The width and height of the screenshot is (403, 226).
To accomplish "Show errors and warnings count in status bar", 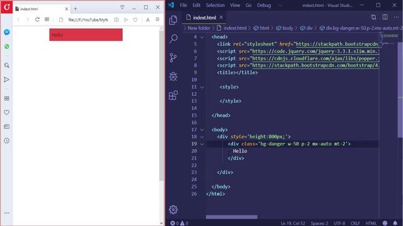I will [179, 223].
